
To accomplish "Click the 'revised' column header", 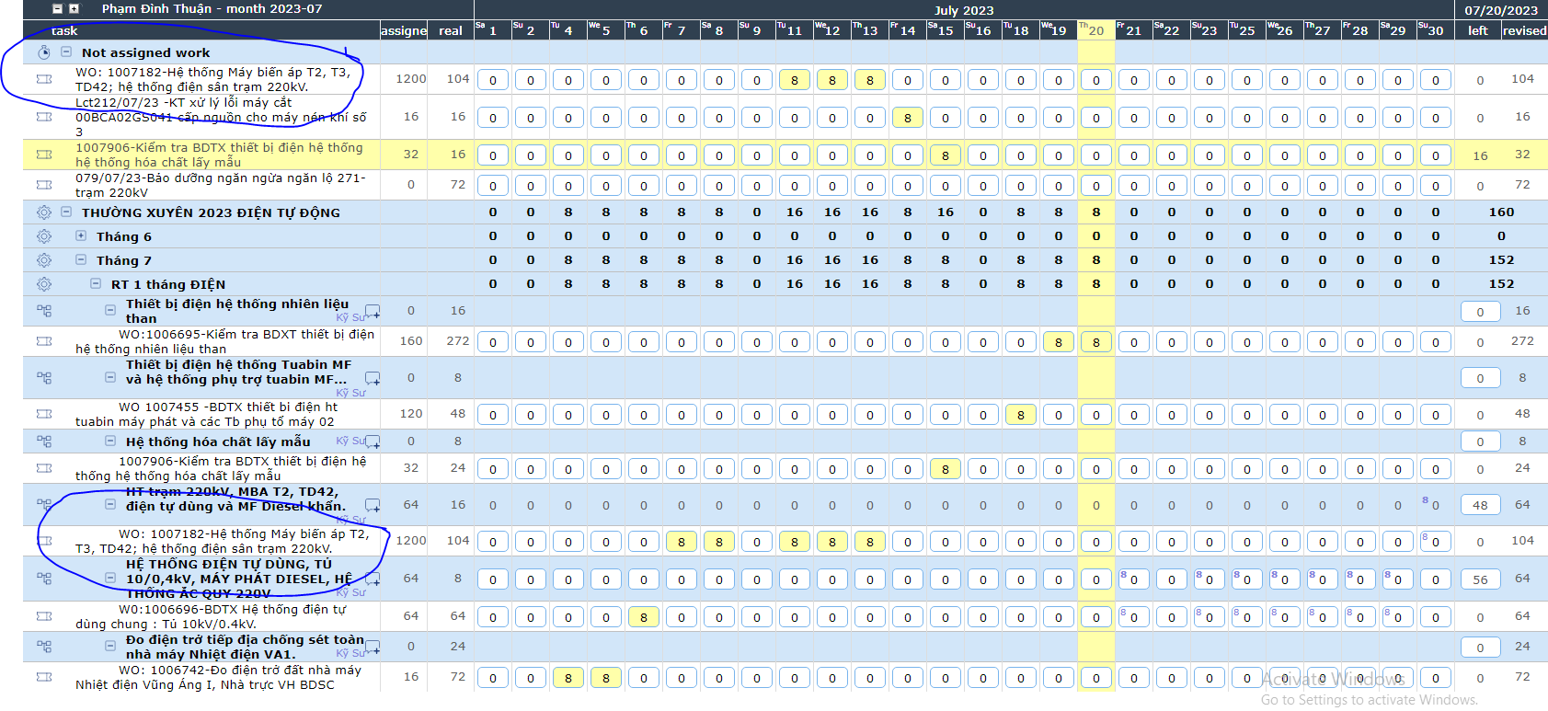I will 1524,30.
